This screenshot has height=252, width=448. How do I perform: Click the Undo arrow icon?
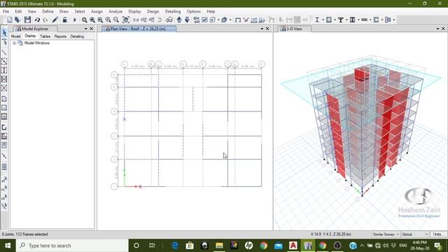pos(37,20)
